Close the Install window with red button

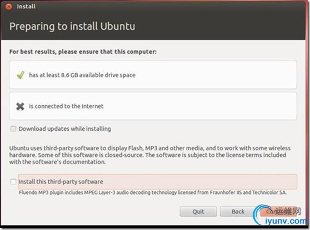8,7
